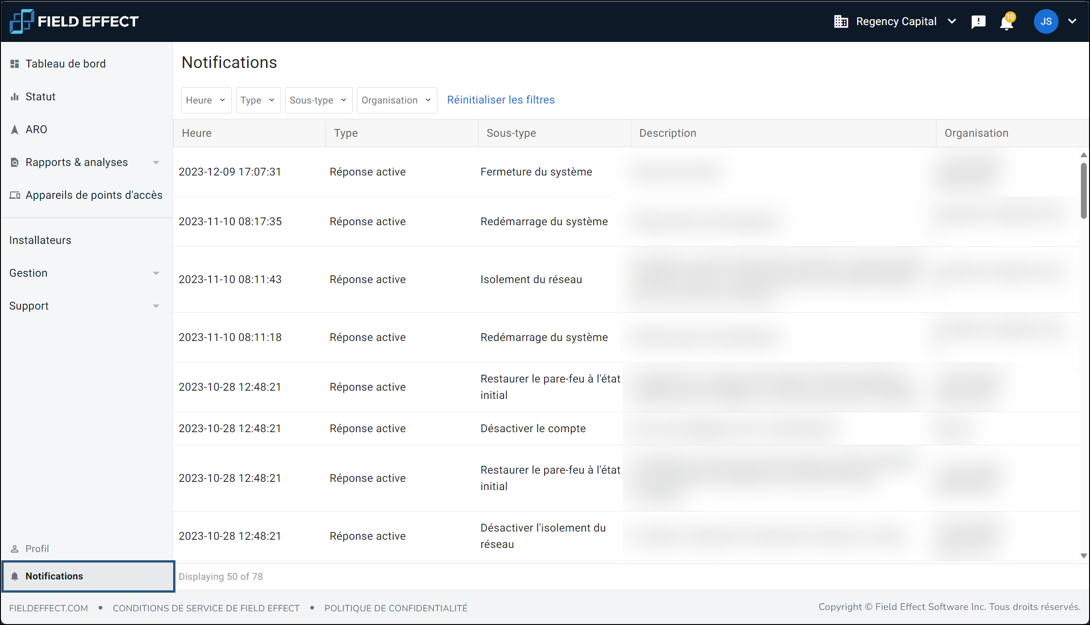1090x625 pixels.
Task: Click the Field Effect logo icon
Action: coord(21,21)
